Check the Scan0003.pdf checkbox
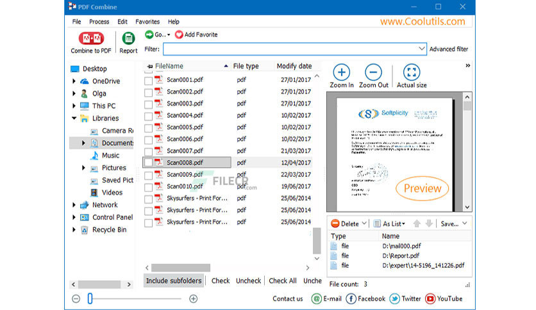Screen dimensions: 536x310 (148, 104)
